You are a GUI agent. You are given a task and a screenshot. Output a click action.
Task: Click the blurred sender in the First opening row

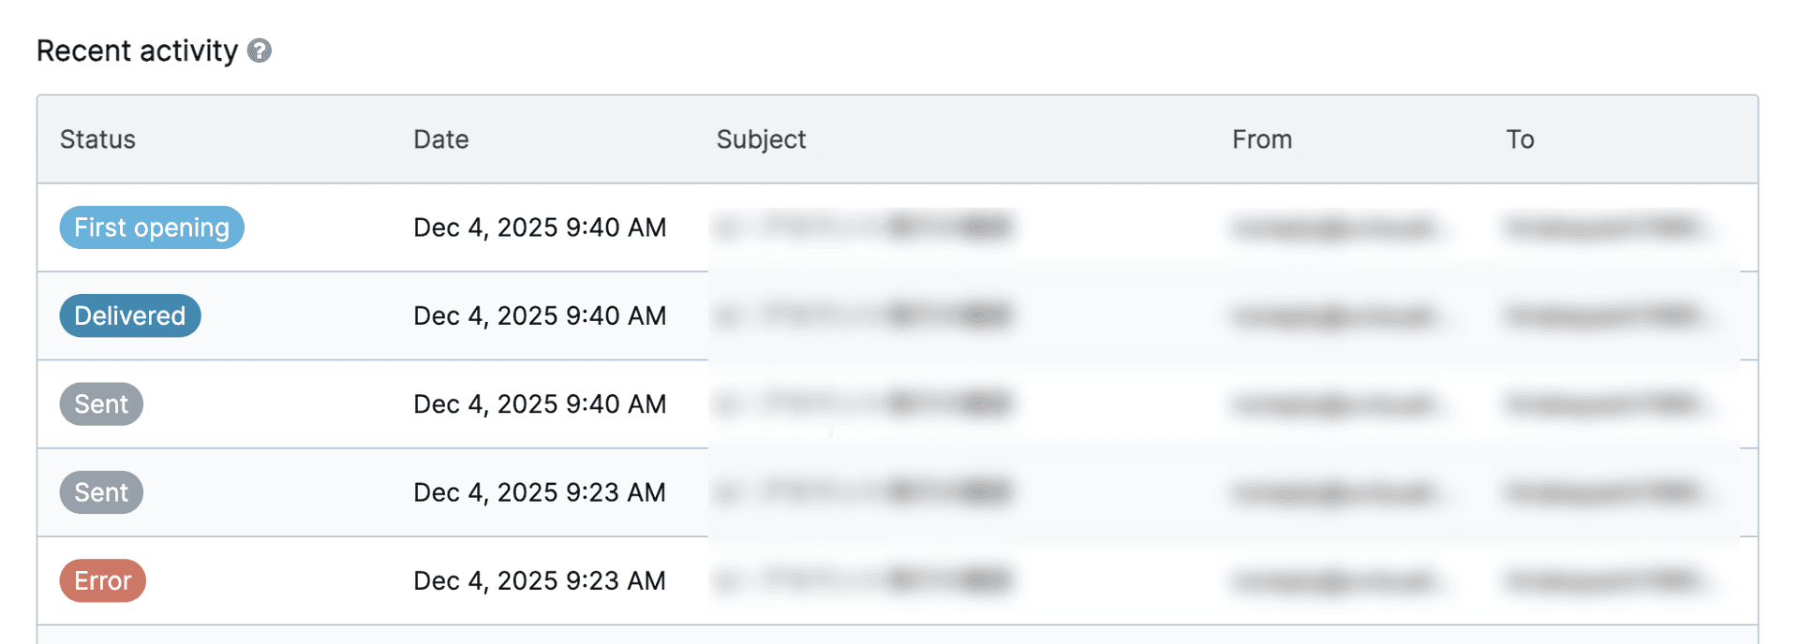click(x=1335, y=227)
